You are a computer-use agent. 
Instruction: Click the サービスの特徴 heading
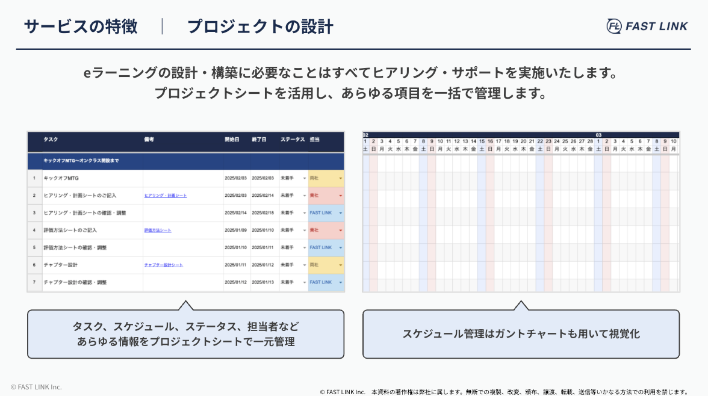click(81, 26)
